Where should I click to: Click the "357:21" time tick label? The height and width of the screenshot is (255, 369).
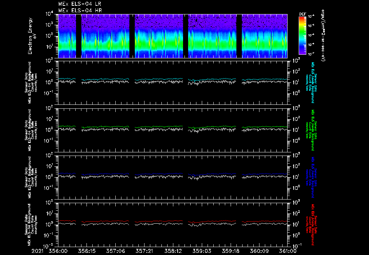(144, 251)
